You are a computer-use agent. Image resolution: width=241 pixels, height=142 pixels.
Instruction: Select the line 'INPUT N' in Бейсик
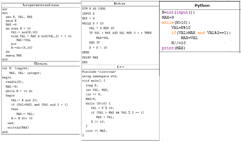click(88, 14)
